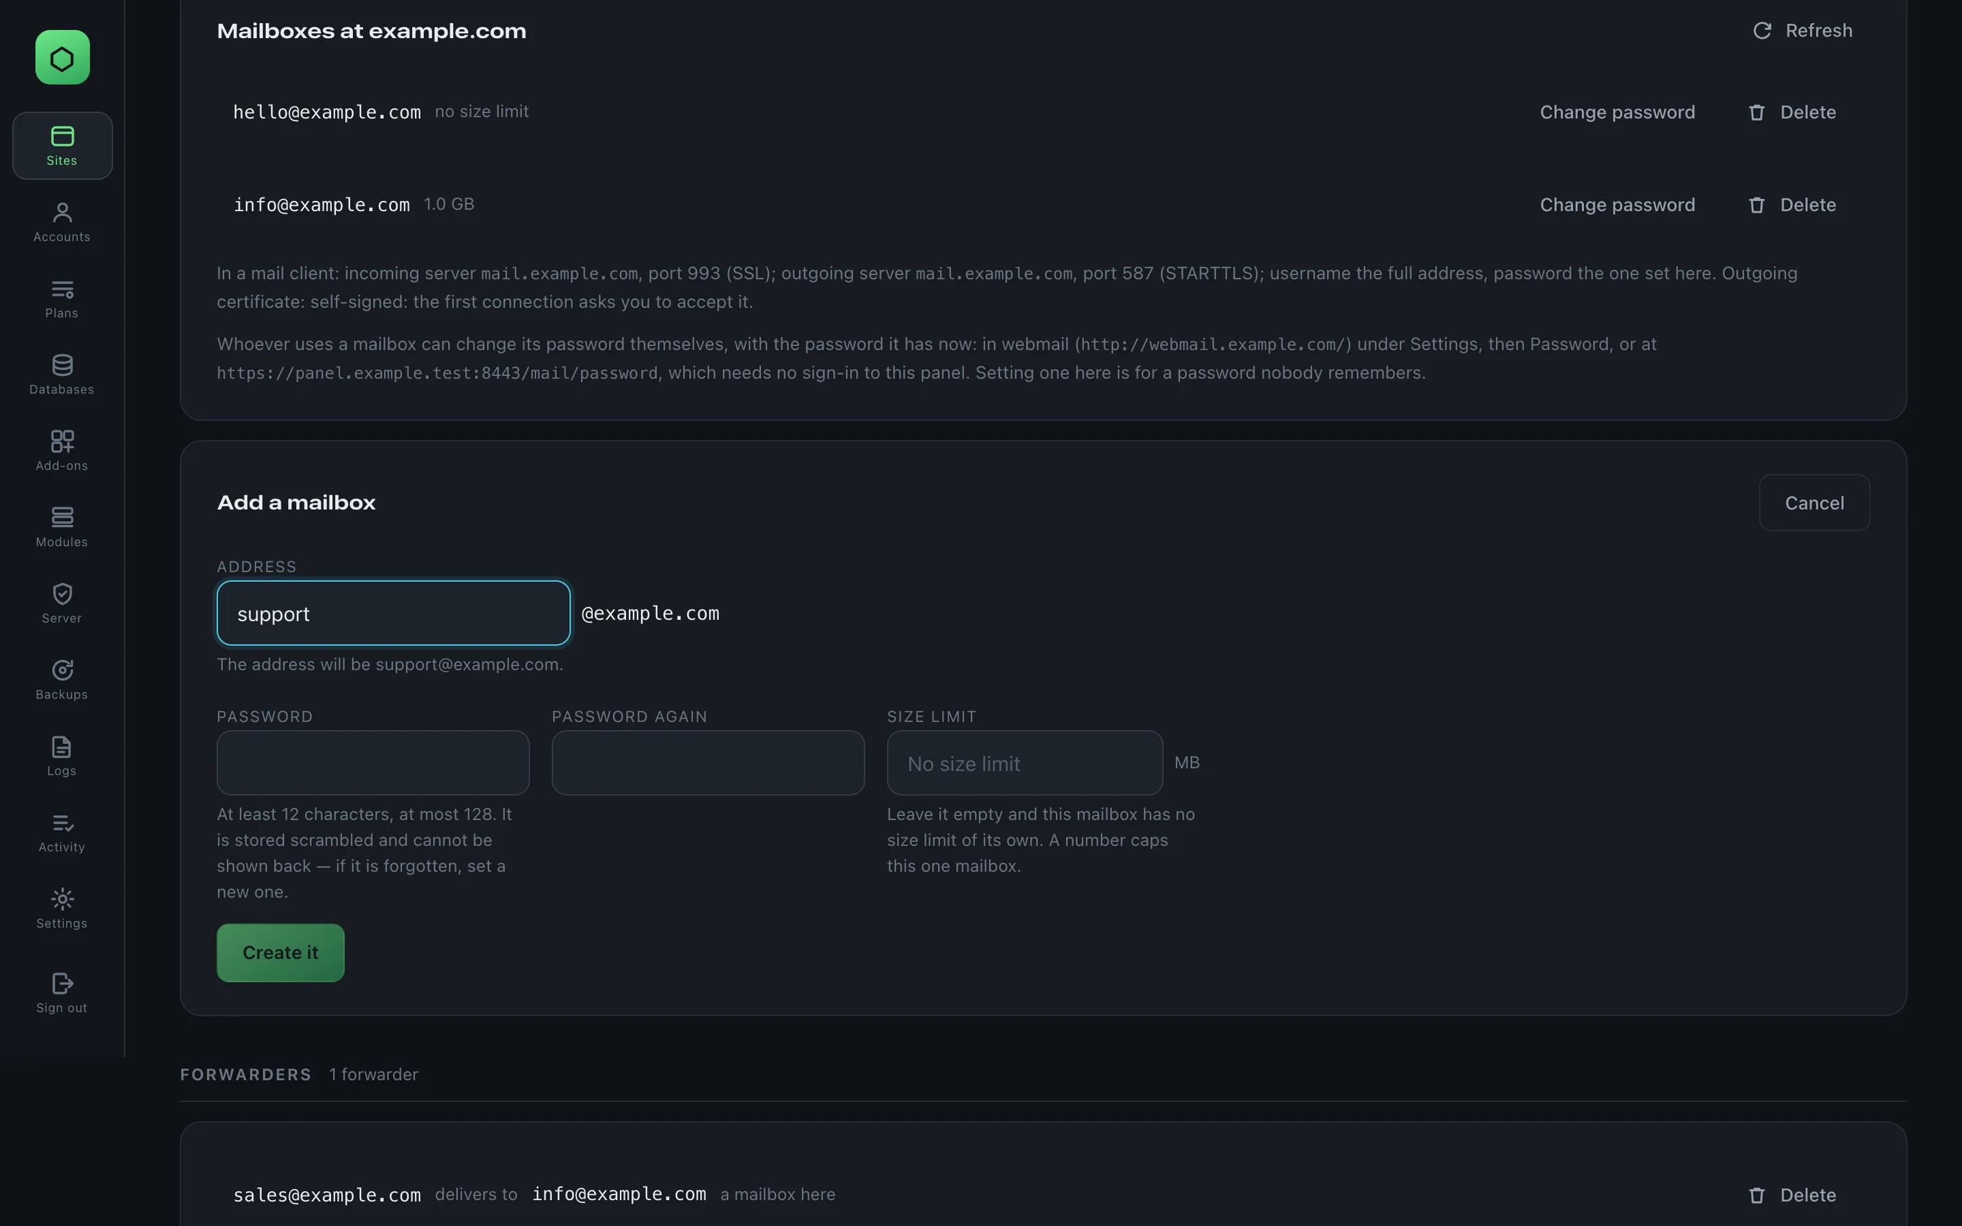The image size is (1962, 1226).
Task: Click the '@example.com' suffix beside address field
Action: [x=650, y=613]
